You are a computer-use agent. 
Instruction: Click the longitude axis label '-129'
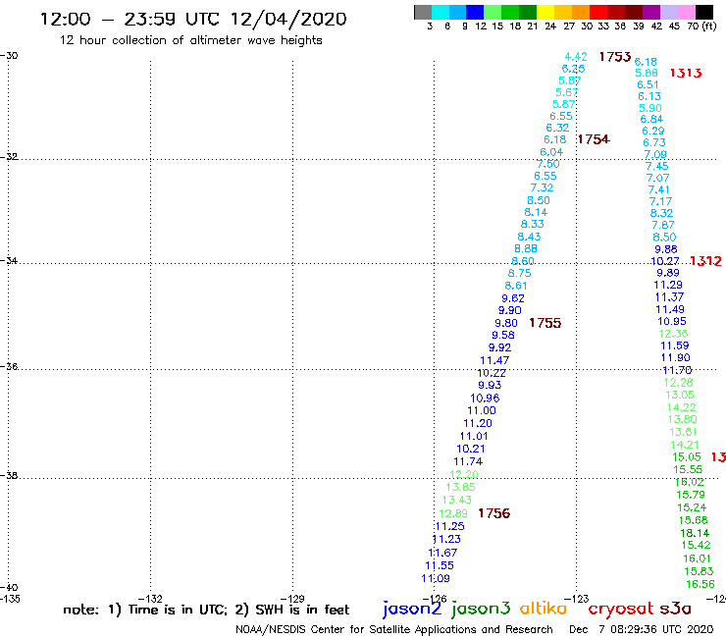click(292, 599)
